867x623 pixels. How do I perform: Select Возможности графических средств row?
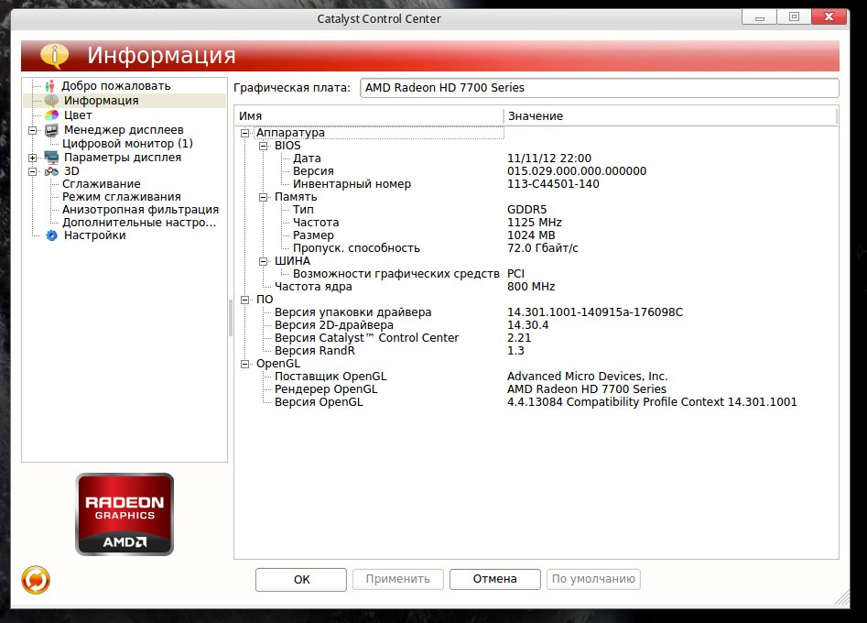tap(536, 274)
